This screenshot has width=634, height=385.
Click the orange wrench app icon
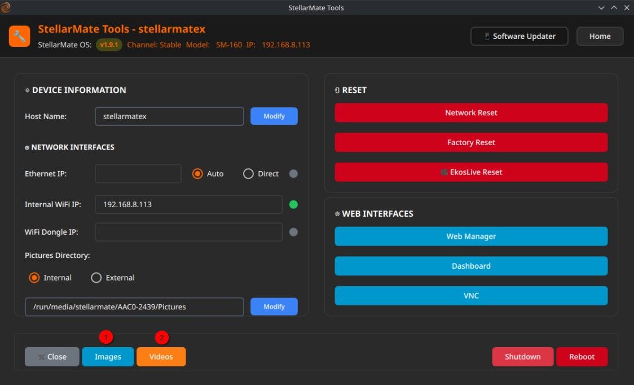(x=19, y=37)
